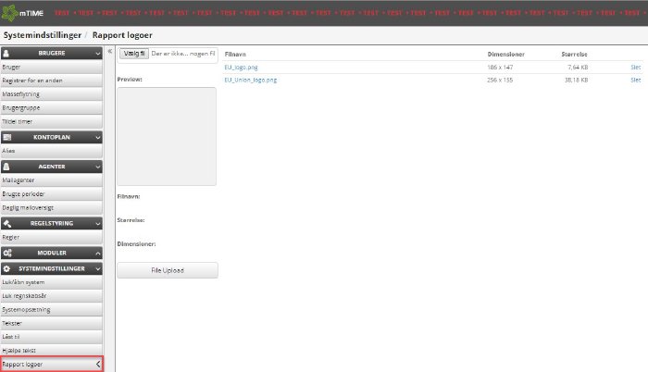The width and height of the screenshot is (648, 372).
Task: Collapse the sidebar with the double-arrow icon
Action: point(110,53)
